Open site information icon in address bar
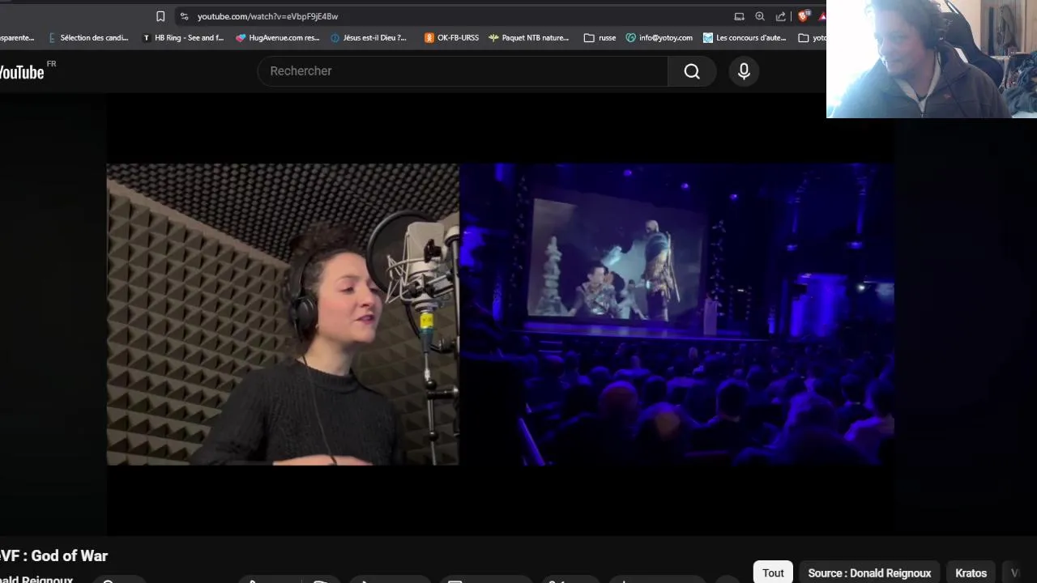The height and width of the screenshot is (583, 1037). [185, 16]
